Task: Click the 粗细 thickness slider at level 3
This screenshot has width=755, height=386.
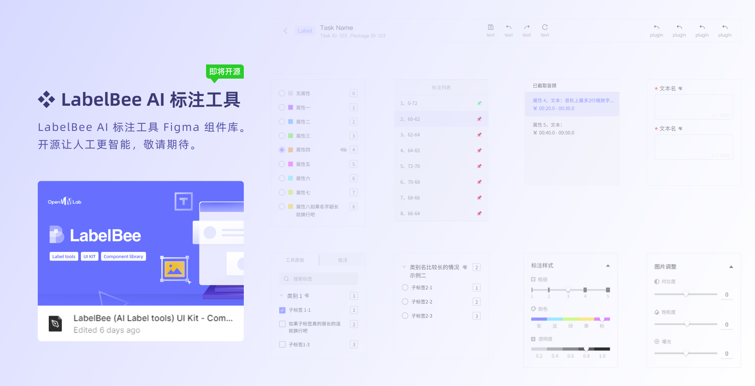Action: click(x=568, y=290)
